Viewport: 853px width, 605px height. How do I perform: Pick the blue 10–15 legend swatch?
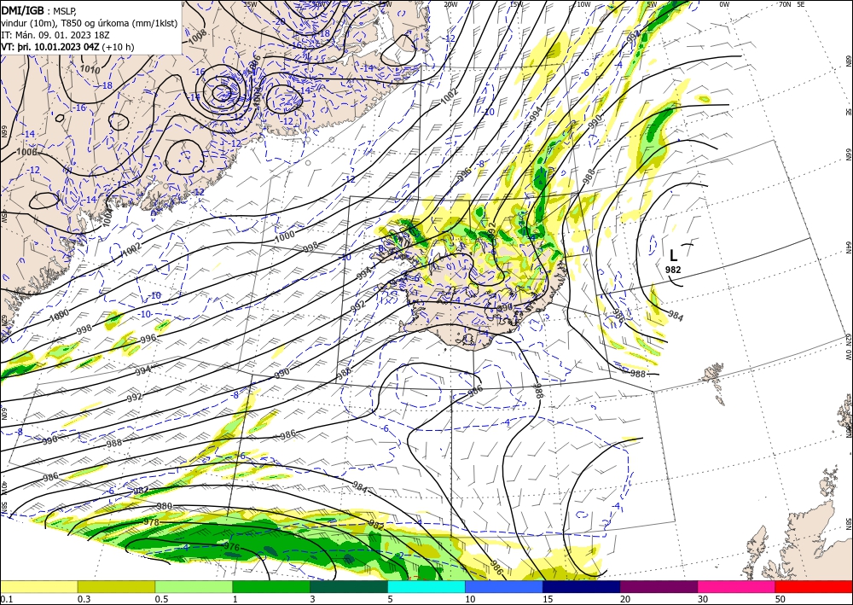click(x=504, y=586)
